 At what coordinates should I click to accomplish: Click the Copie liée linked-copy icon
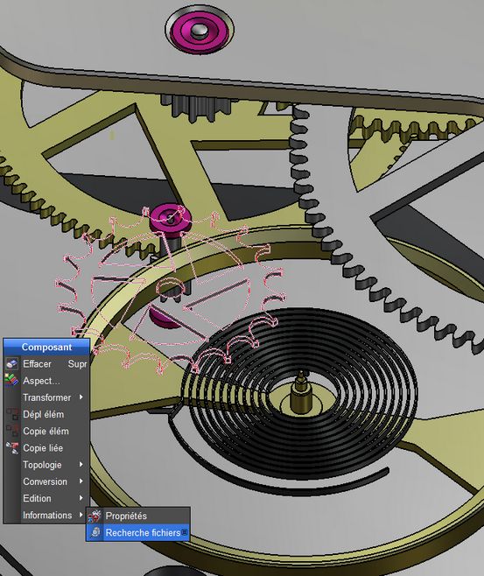coord(11,448)
